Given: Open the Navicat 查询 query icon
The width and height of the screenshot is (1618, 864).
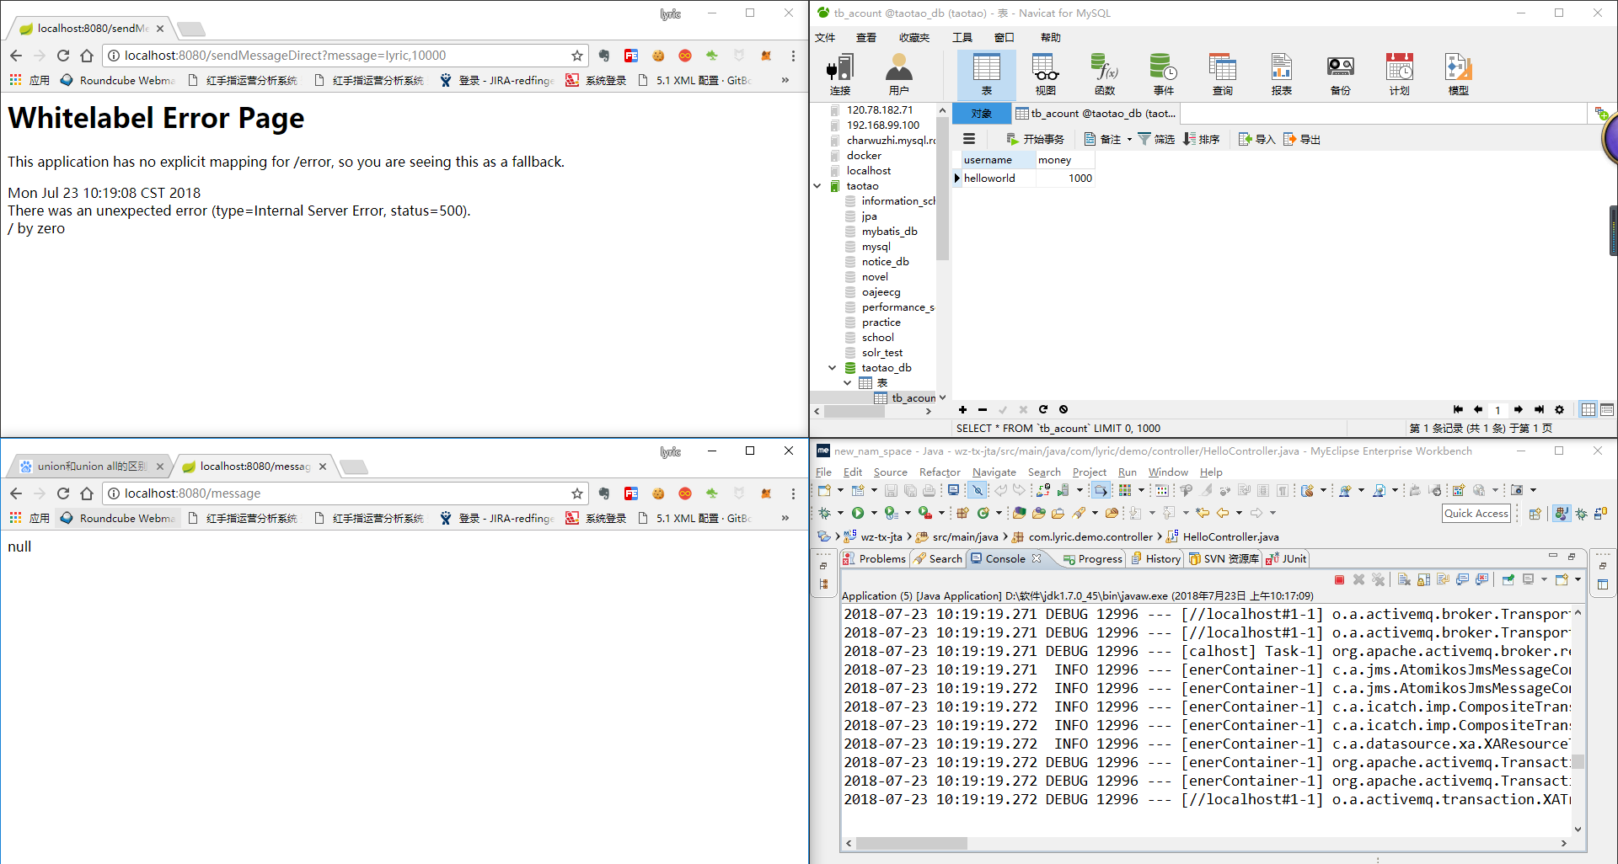Looking at the screenshot, I should (x=1223, y=74).
